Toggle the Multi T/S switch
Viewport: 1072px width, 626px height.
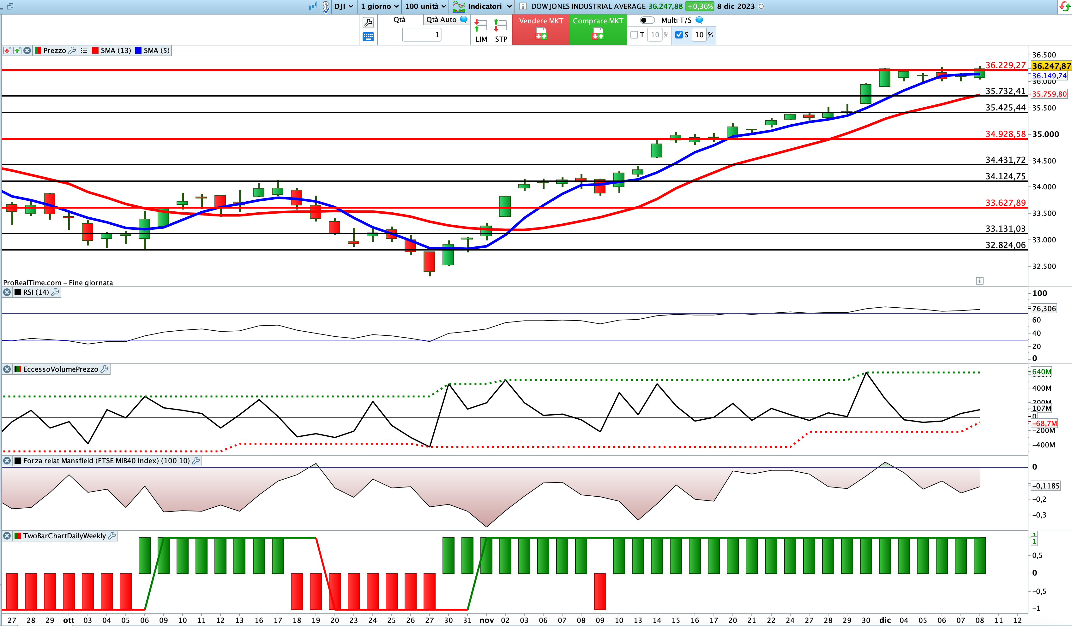(x=647, y=20)
